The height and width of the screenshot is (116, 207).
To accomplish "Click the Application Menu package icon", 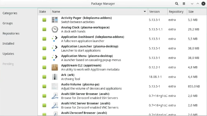I will pos(55,58).
